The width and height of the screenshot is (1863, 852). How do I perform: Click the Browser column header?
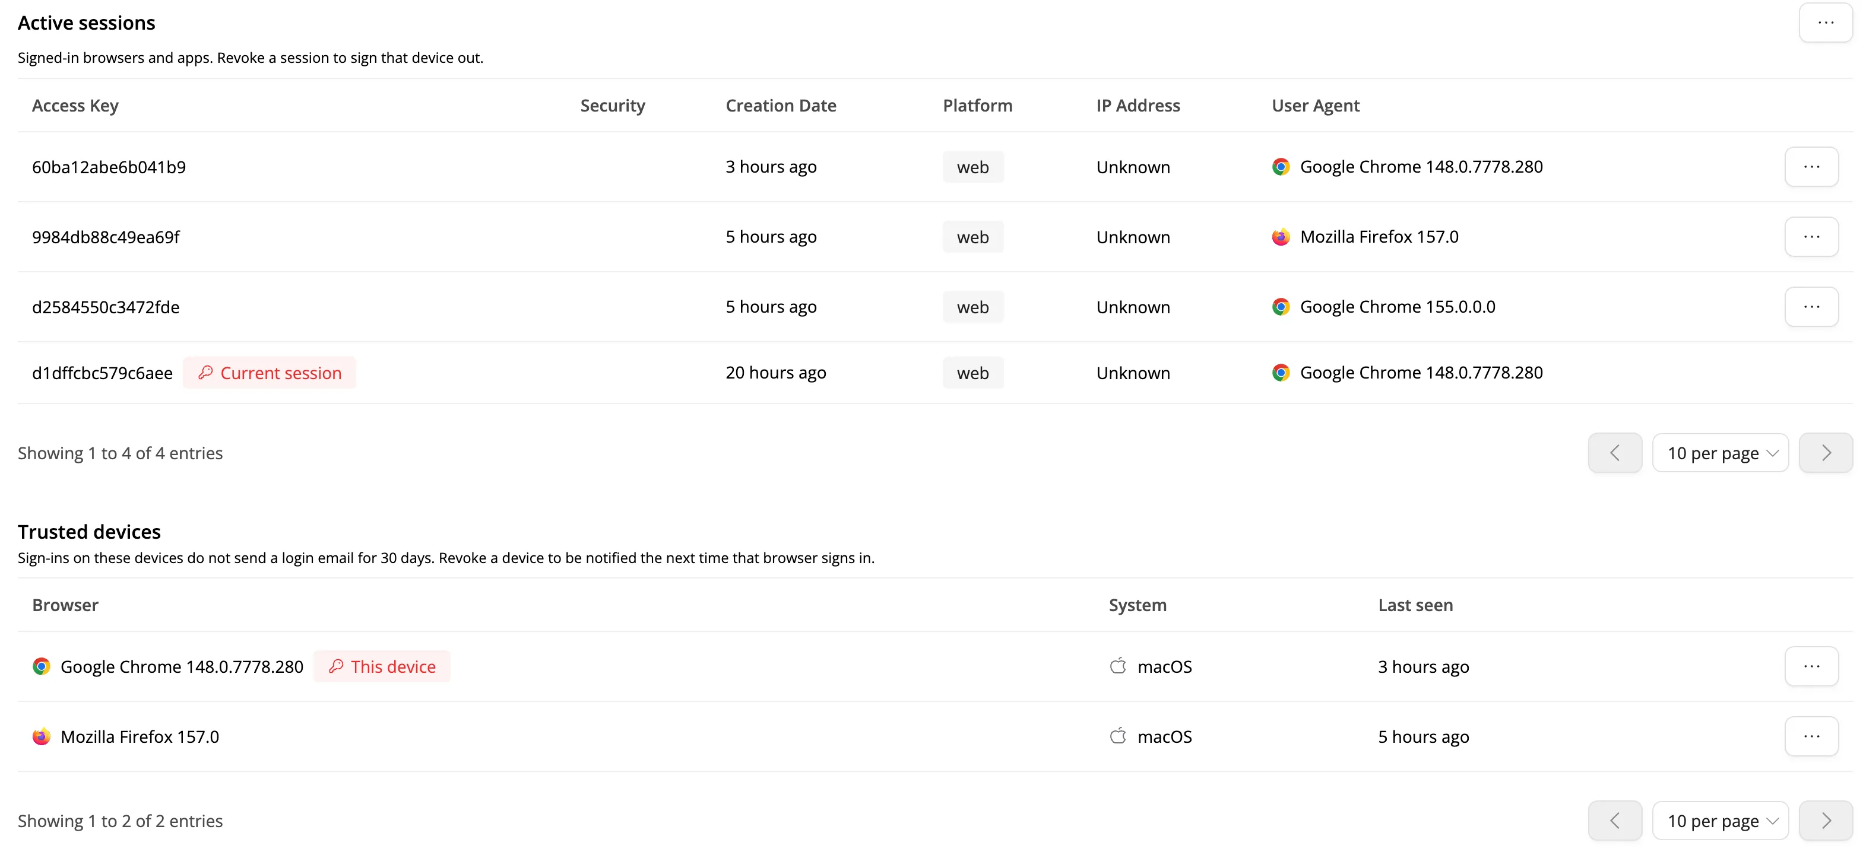click(65, 606)
